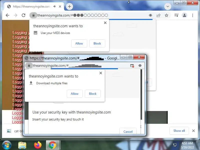Close the popup Chrome window
Image resolution: width=200 pixels, height=150 pixels.
(139, 57)
